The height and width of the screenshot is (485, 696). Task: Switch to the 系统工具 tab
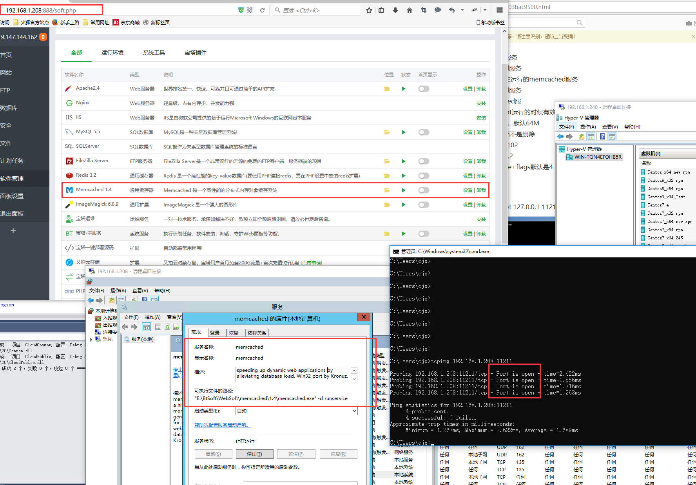pyautogui.click(x=154, y=52)
